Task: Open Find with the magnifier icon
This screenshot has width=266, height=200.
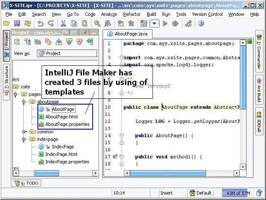Action: coord(97,23)
